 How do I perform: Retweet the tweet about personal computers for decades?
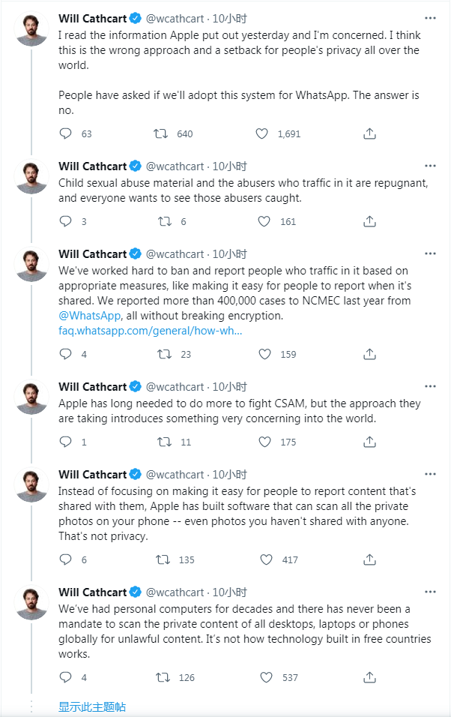[162, 677]
